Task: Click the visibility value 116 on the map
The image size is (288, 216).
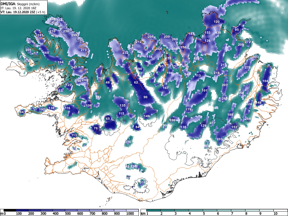Action: tap(68, 108)
